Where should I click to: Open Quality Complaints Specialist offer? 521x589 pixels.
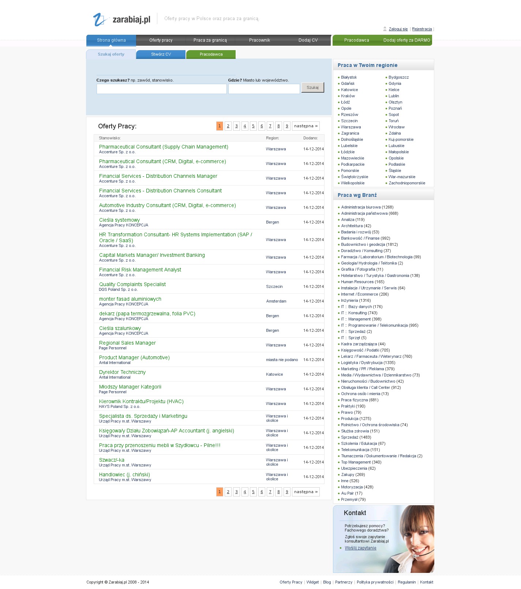(x=132, y=284)
